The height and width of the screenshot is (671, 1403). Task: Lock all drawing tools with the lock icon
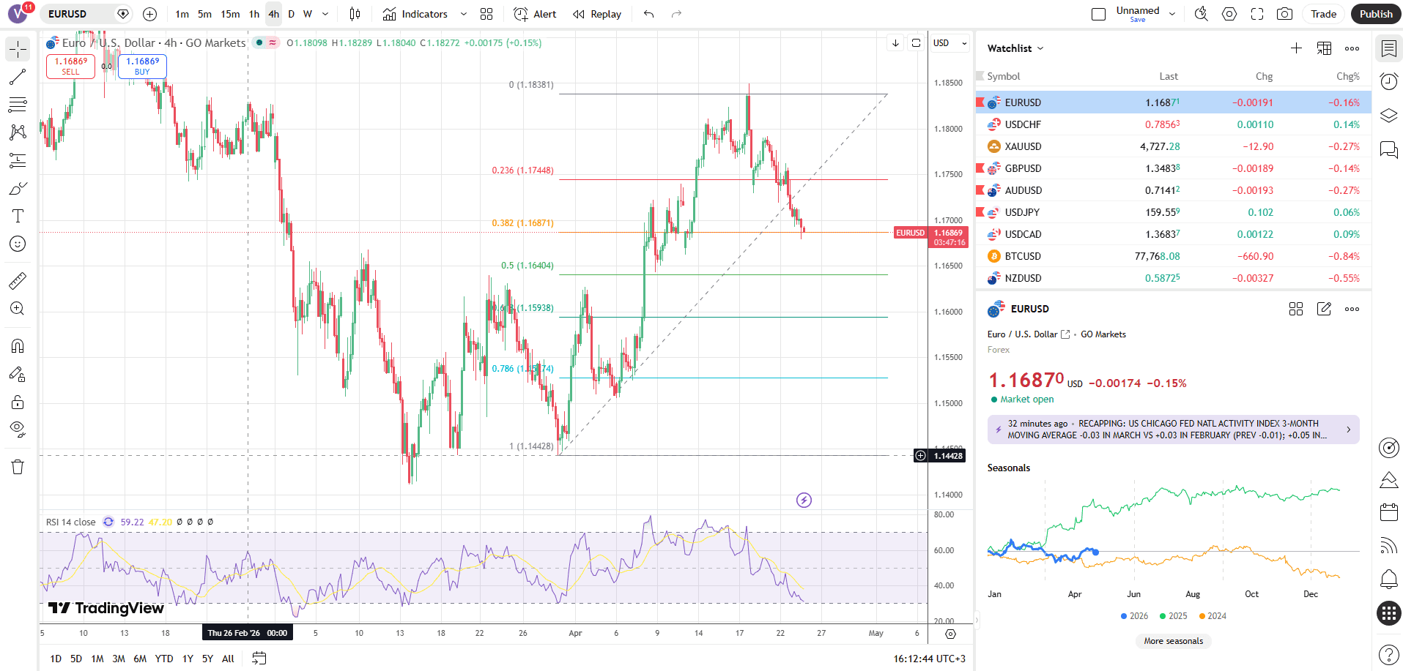[x=18, y=402]
